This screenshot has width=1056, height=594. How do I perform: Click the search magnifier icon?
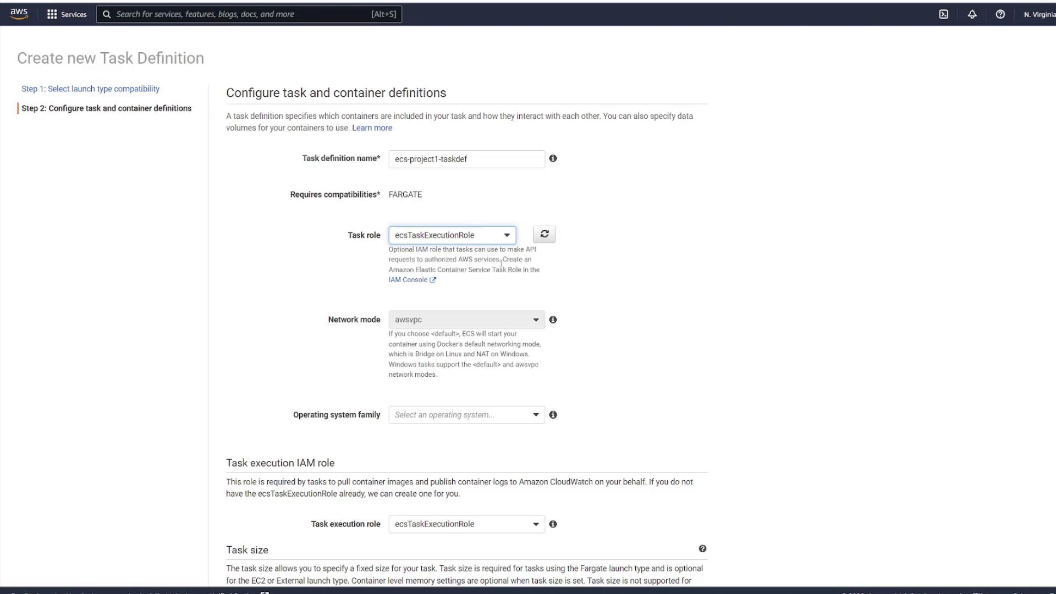tap(107, 14)
